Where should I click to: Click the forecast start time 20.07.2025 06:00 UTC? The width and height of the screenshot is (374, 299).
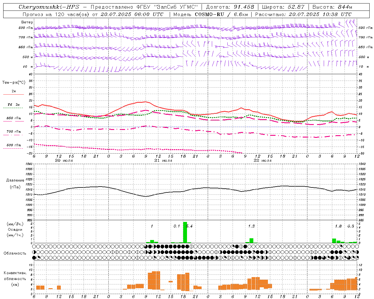pyautogui.click(x=132, y=14)
